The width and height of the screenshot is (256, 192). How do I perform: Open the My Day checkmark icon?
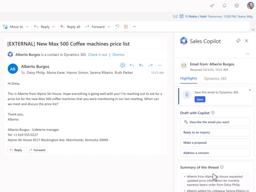coord(212,5)
